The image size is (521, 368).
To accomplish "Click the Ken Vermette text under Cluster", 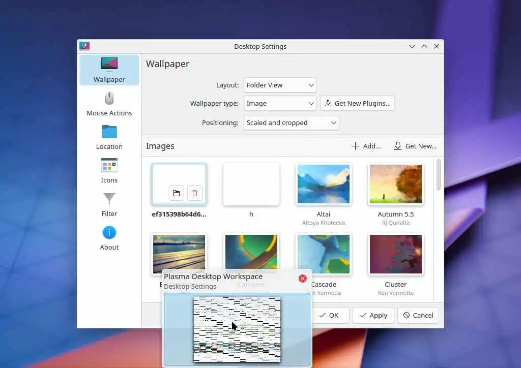I will pyautogui.click(x=396, y=293).
